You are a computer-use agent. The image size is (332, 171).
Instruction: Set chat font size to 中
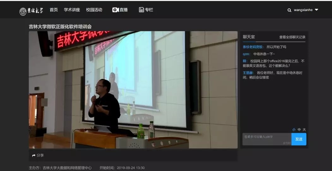(299, 129)
